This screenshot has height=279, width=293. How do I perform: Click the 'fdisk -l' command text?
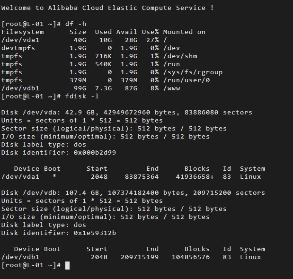click(x=82, y=96)
